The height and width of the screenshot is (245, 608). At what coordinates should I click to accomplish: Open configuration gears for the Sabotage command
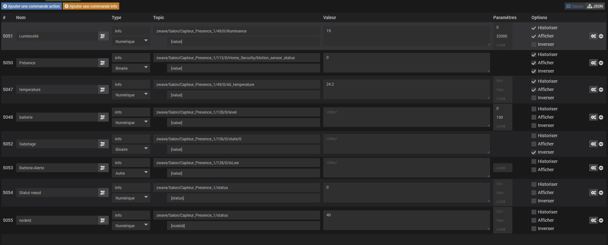pyautogui.click(x=593, y=144)
